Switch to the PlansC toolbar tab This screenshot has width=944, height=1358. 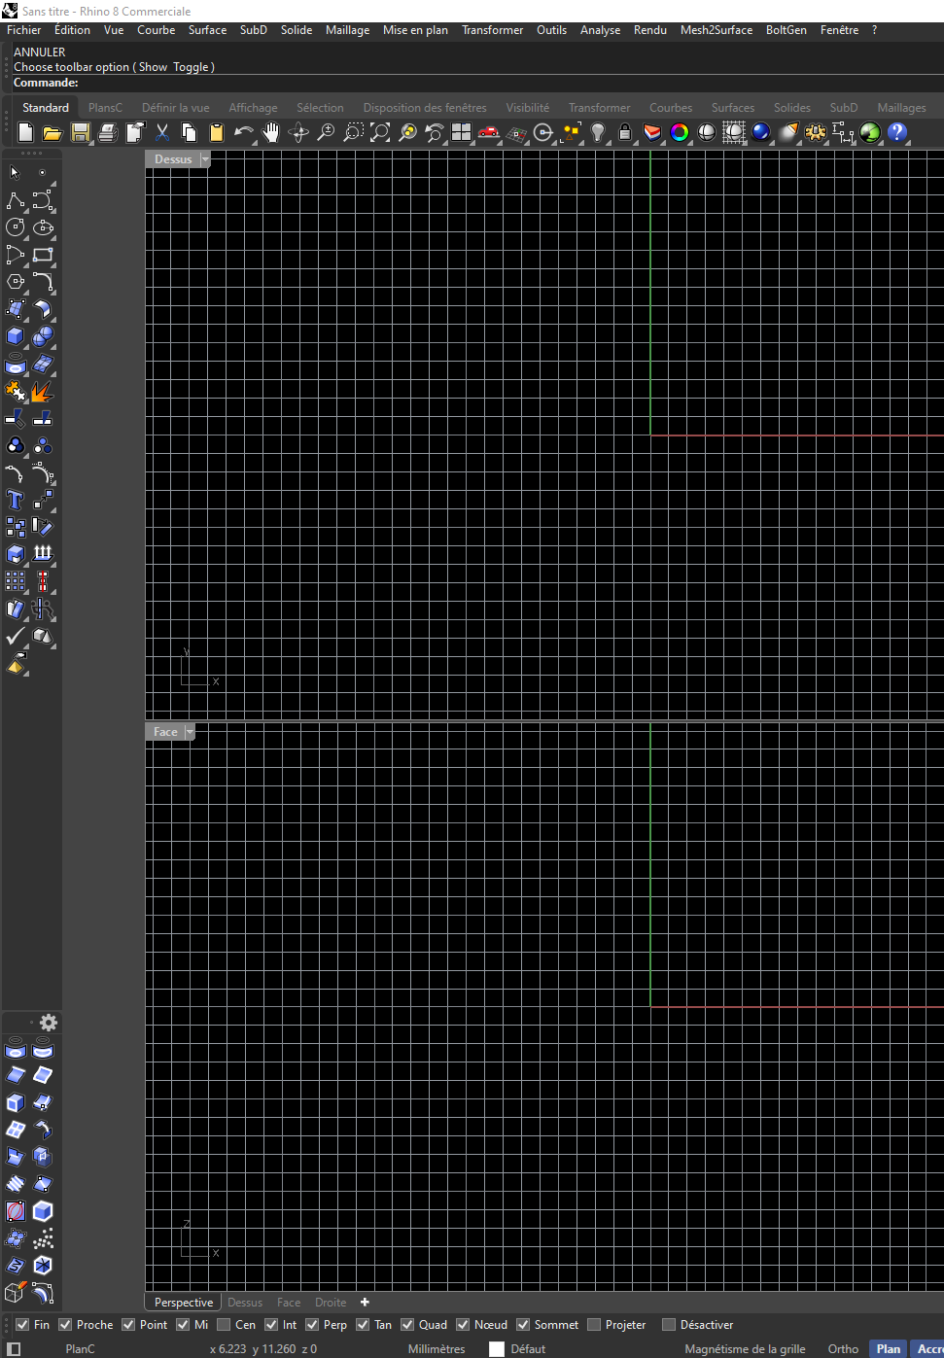click(105, 108)
